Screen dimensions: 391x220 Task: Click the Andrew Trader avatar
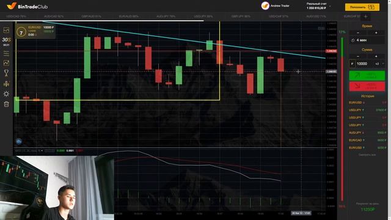pos(265,5)
